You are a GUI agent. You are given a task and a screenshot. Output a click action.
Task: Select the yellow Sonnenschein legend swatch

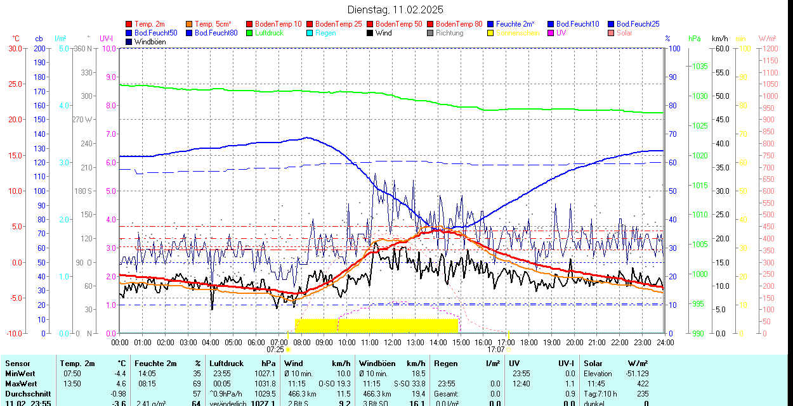[490, 33]
